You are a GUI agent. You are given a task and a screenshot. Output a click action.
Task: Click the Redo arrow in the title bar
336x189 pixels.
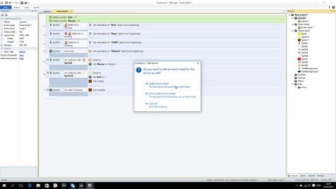(x=16, y=3)
